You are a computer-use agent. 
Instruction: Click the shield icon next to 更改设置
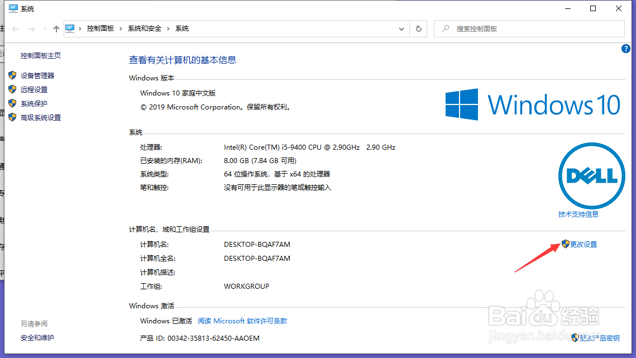[x=566, y=244]
